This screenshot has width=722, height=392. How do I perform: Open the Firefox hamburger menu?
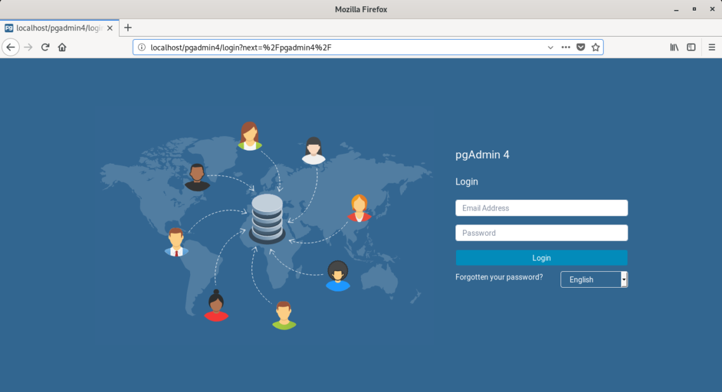tap(712, 47)
